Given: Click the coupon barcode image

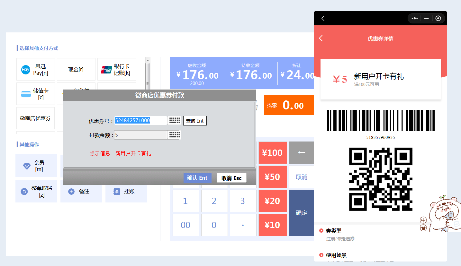Looking at the screenshot, I should point(381,121).
